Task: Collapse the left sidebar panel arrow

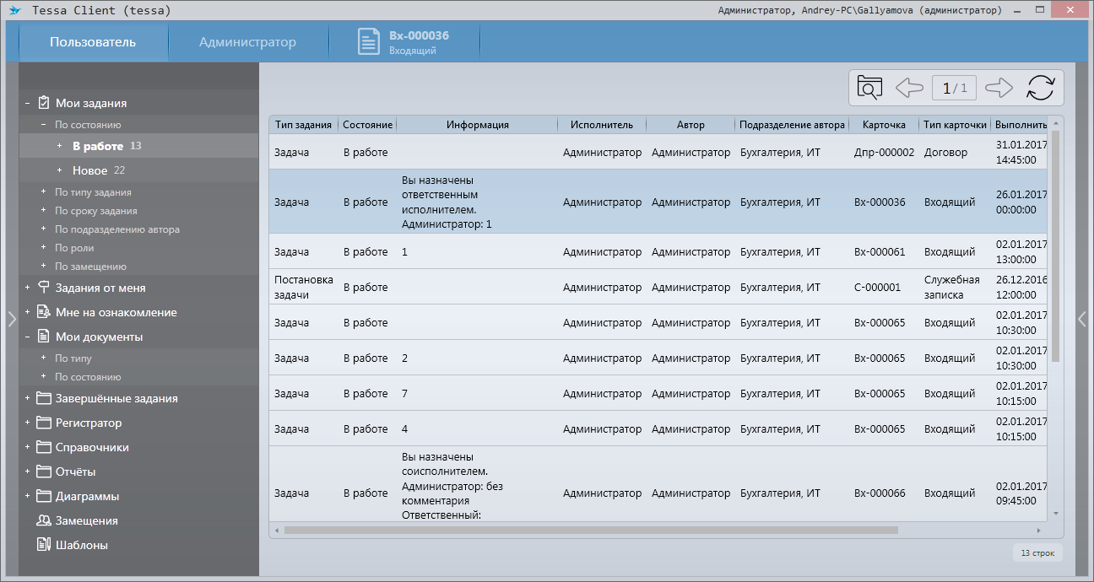Action: (12, 319)
